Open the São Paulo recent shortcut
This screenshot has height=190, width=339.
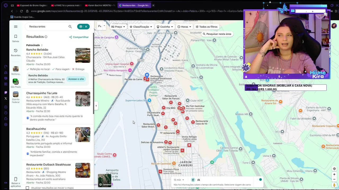coord(16,83)
